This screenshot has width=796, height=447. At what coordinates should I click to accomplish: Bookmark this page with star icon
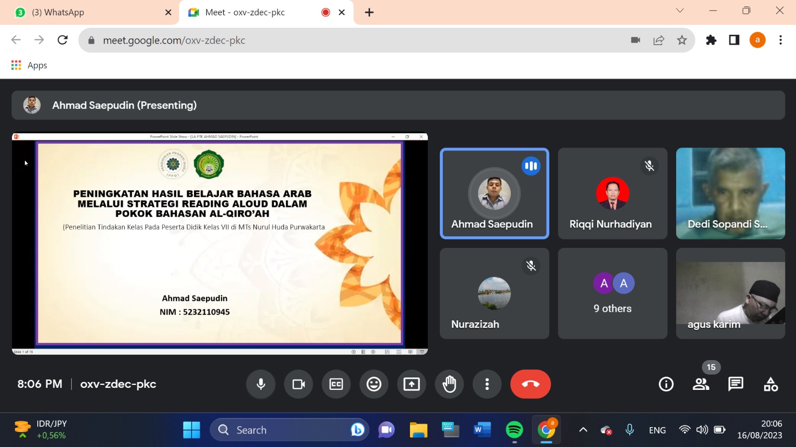(x=682, y=40)
